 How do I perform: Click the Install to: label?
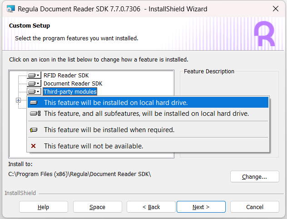[20, 164]
